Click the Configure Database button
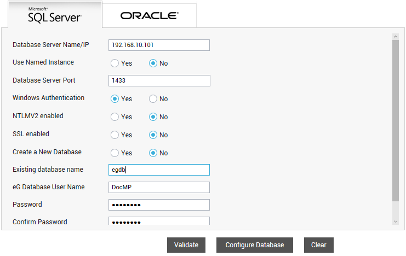406x256 pixels. click(255, 245)
